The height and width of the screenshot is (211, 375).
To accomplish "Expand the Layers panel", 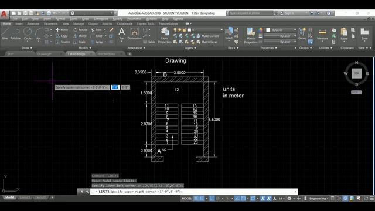I will [190, 48].
